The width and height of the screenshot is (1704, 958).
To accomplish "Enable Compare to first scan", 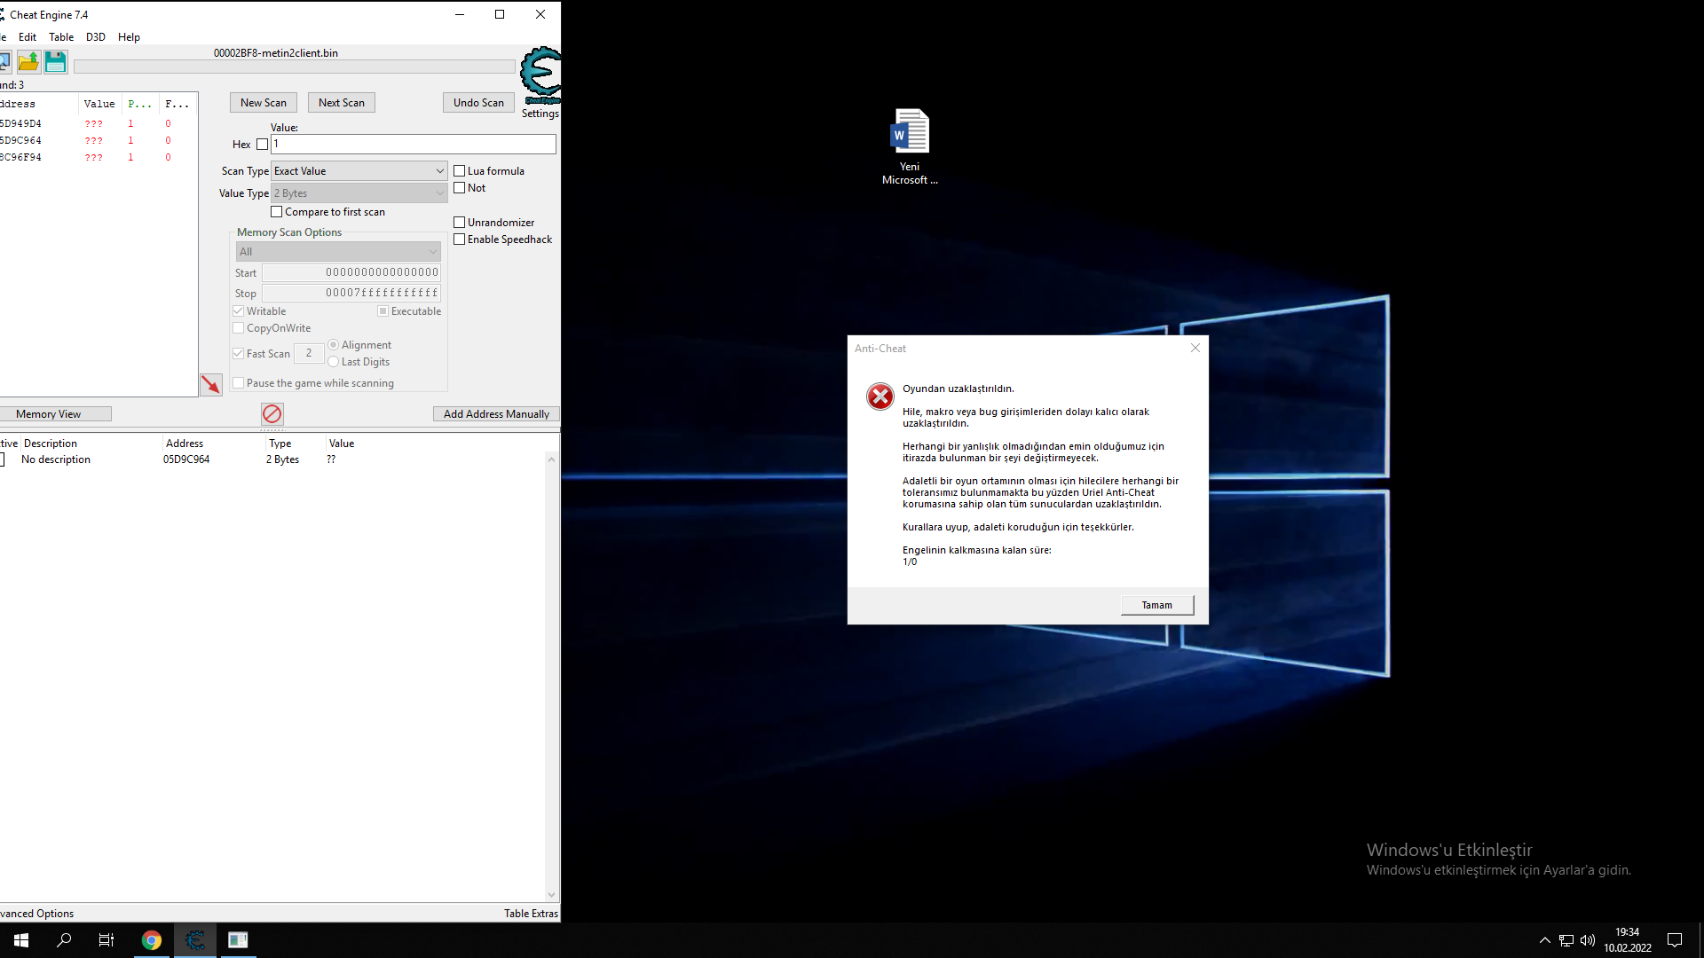I will [x=277, y=212].
